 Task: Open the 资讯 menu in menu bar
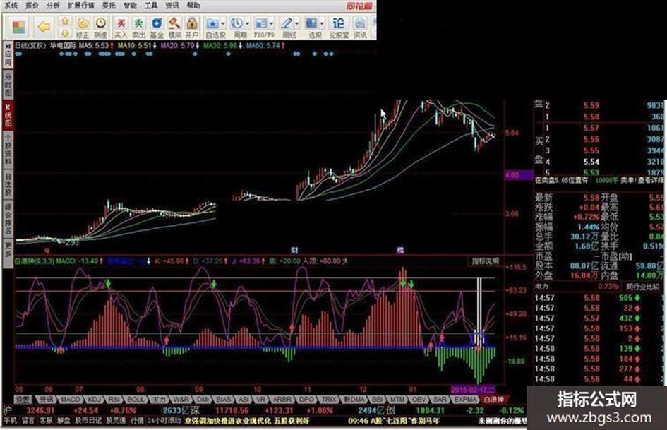click(x=172, y=6)
